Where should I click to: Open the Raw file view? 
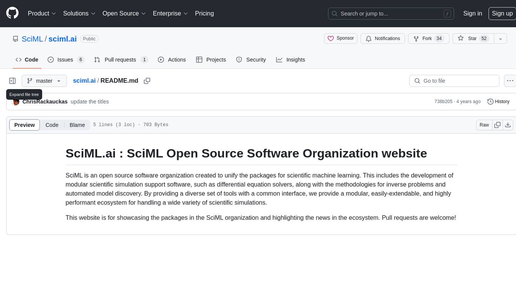tap(484, 125)
